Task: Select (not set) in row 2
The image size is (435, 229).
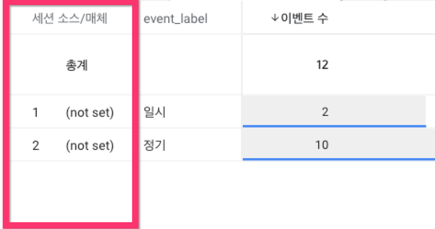Action: tap(90, 146)
